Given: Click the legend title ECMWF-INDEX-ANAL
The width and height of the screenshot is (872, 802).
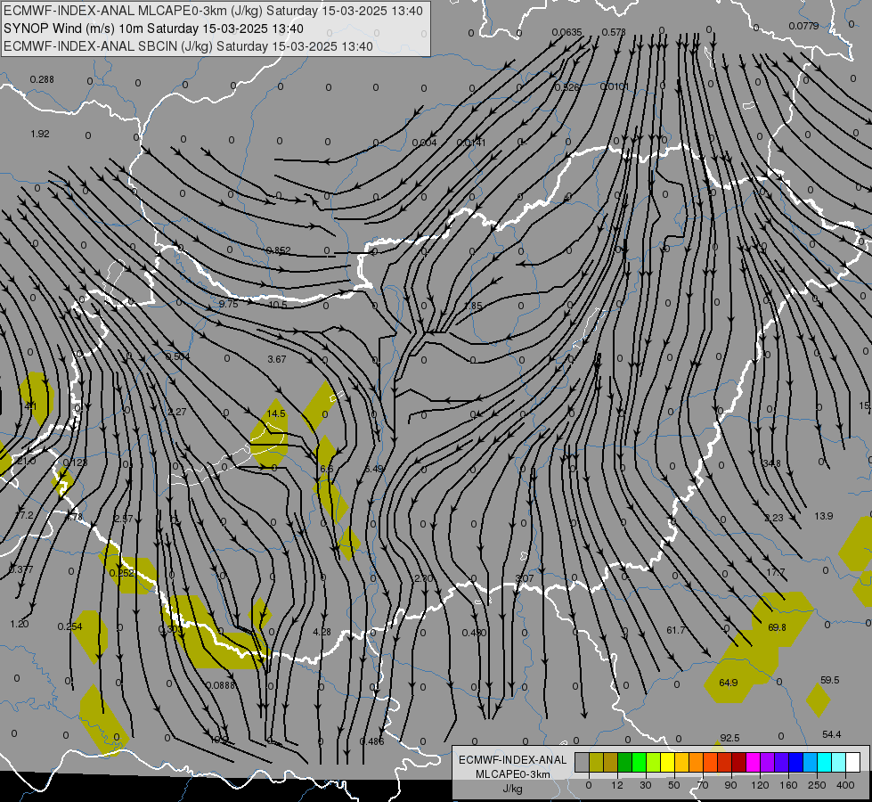Looking at the screenshot, I should click(513, 760).
